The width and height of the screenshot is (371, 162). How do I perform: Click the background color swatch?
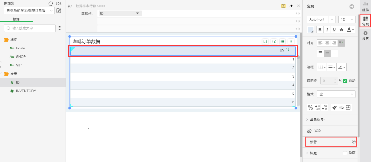pyautogui.click(x=311, y=30)
